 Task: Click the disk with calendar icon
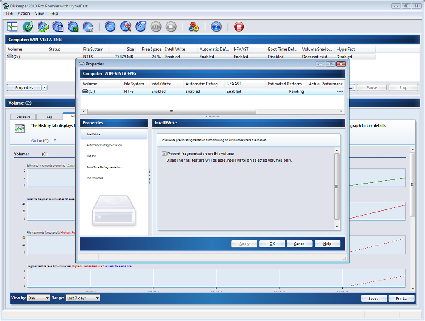pyautogui.click(x=73, y=27)
